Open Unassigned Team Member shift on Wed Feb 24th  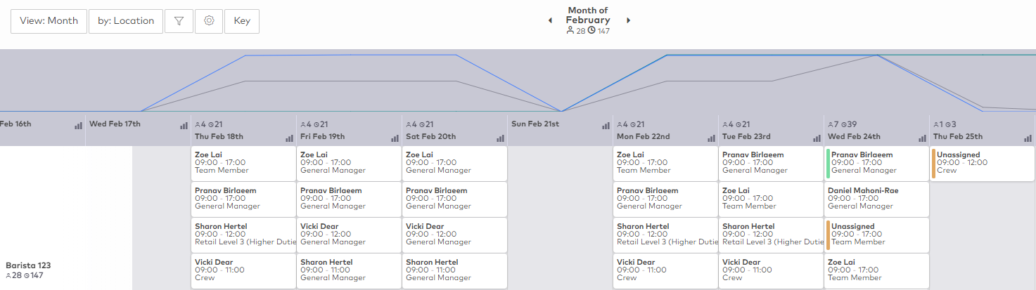click(876, 235)
